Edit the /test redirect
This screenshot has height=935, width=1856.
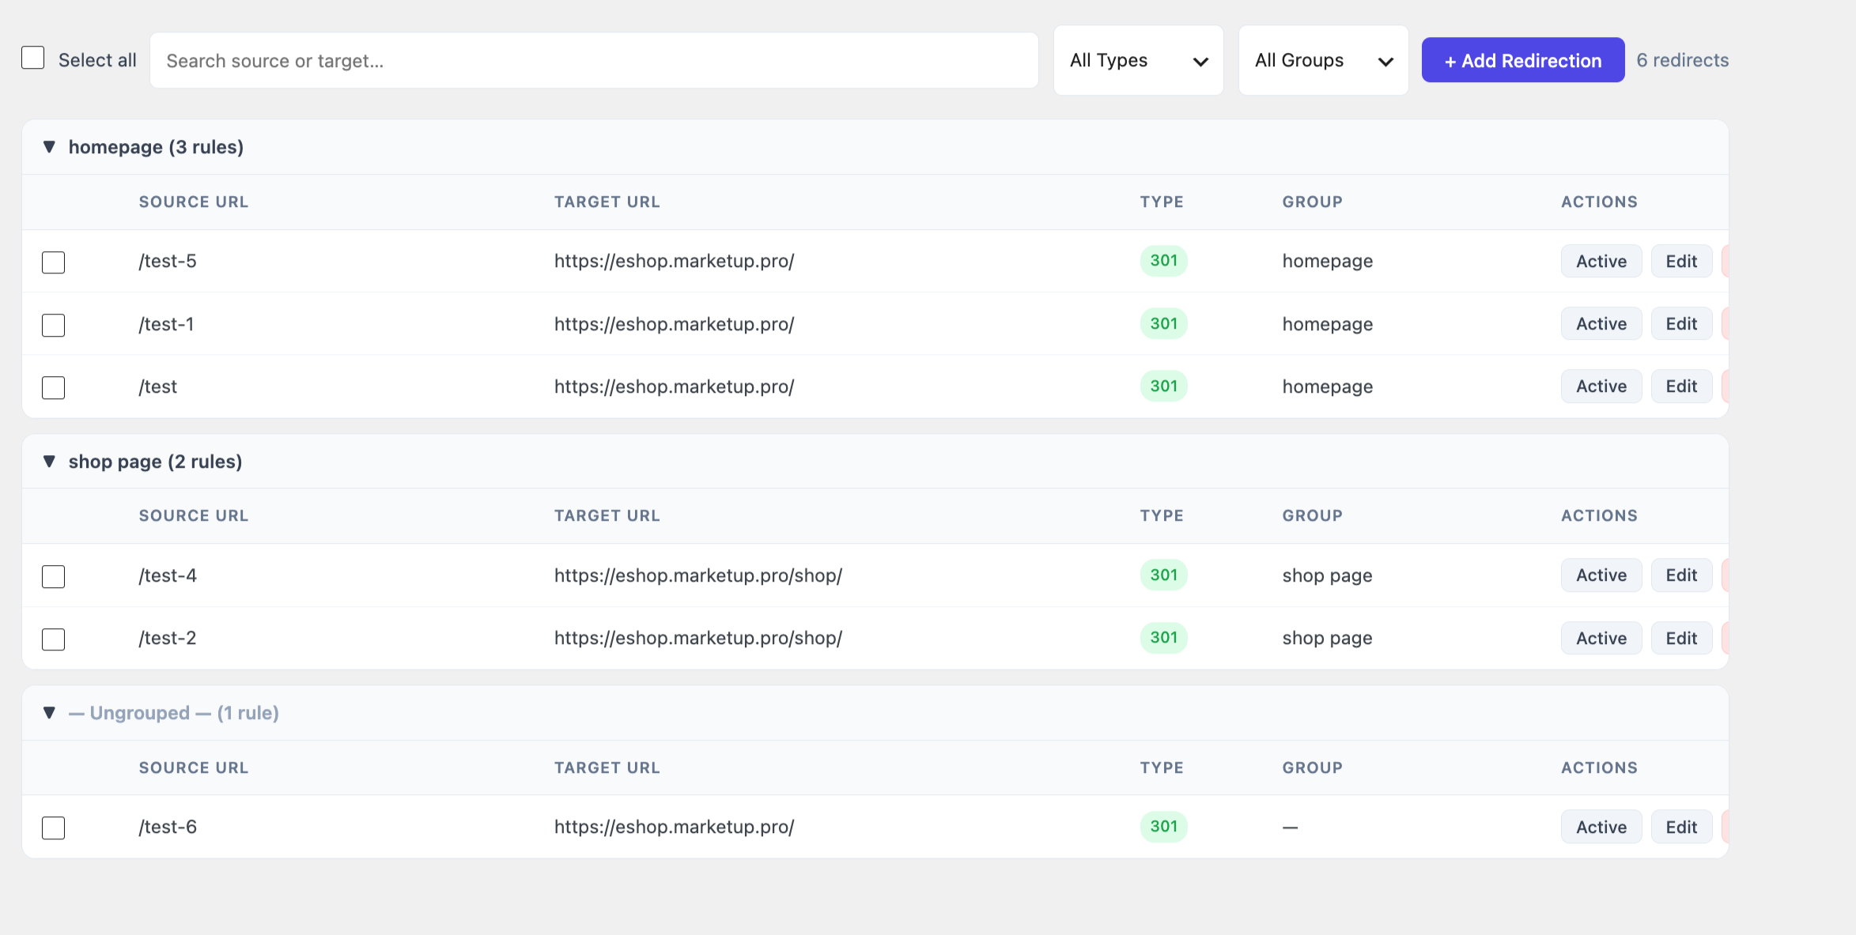(x=1681, y=386)
